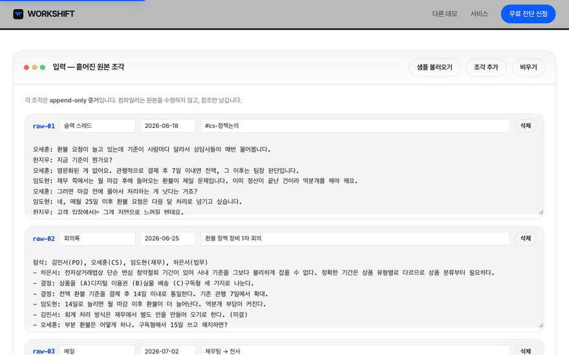Click the yellow window dot
Screen dimensions: 569x355
coord(34,67)
